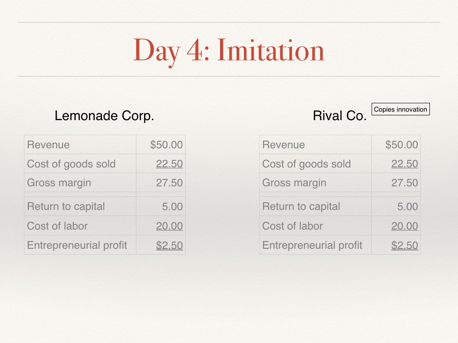
Task: Click the $50.00 value in Lemonade Corp. table
Action: click(166, 145)
